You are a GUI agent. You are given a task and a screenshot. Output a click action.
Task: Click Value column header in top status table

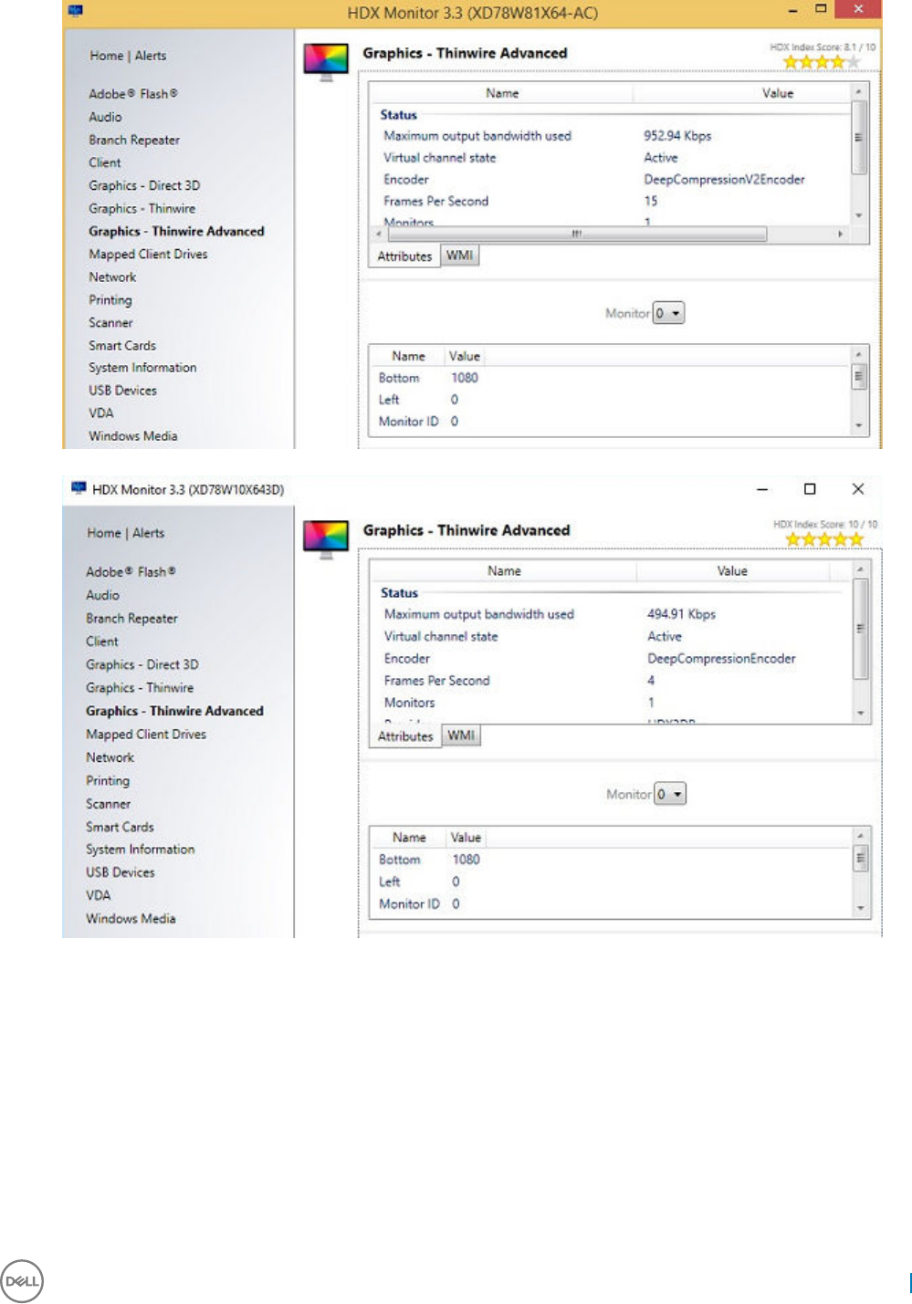(x=778, y=93)
